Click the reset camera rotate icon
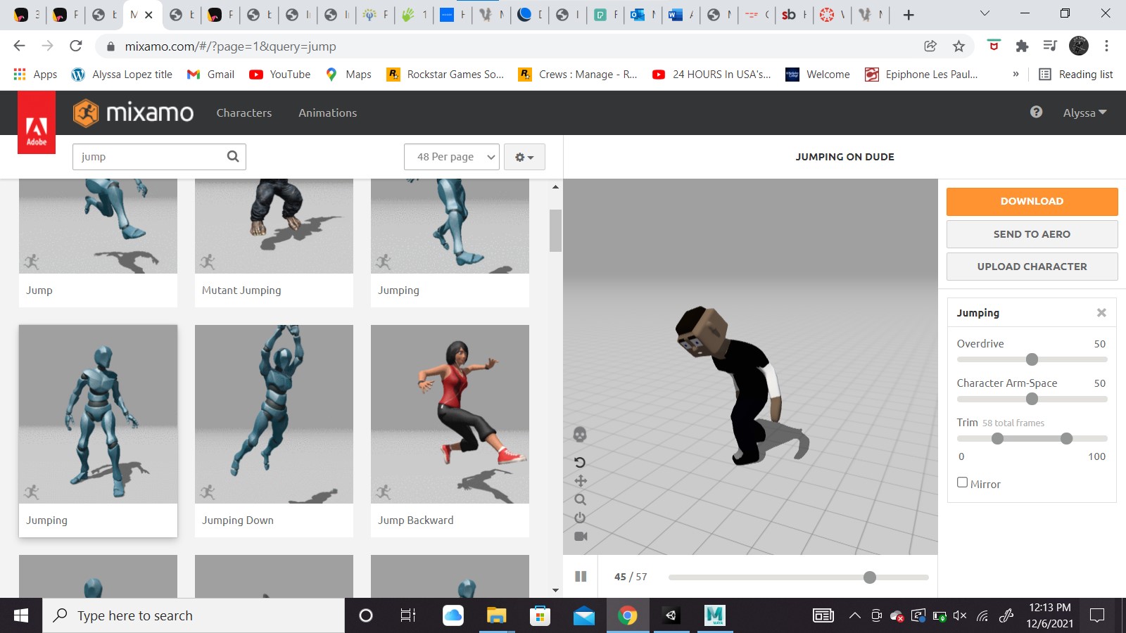This screenshot has height=633, width=1126. coord(580,462)
